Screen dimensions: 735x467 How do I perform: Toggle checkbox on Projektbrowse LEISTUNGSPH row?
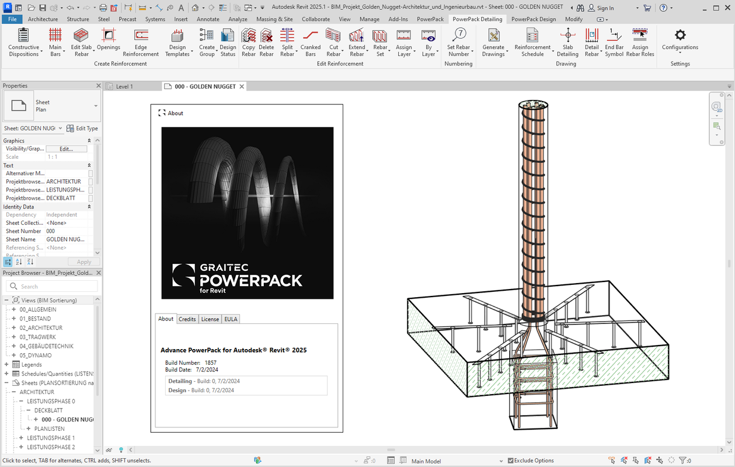coord(90,190)
